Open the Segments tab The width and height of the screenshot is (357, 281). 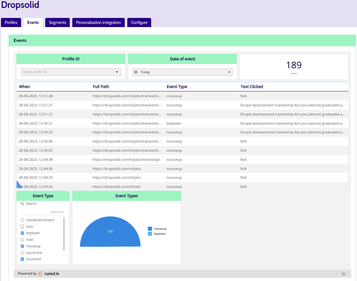58,23
